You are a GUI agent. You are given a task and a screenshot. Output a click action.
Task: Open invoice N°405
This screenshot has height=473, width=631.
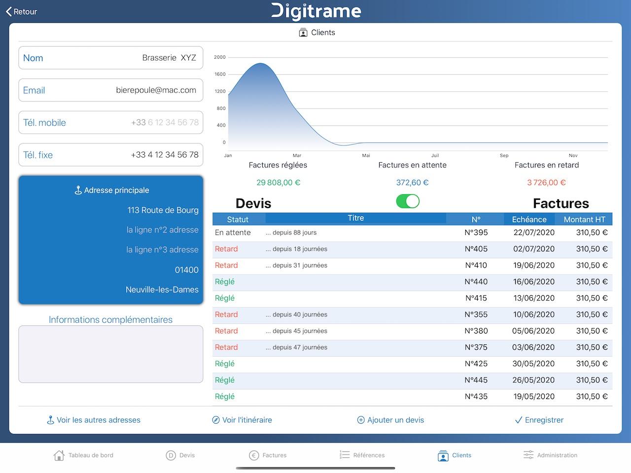click(x=413, y=249)
